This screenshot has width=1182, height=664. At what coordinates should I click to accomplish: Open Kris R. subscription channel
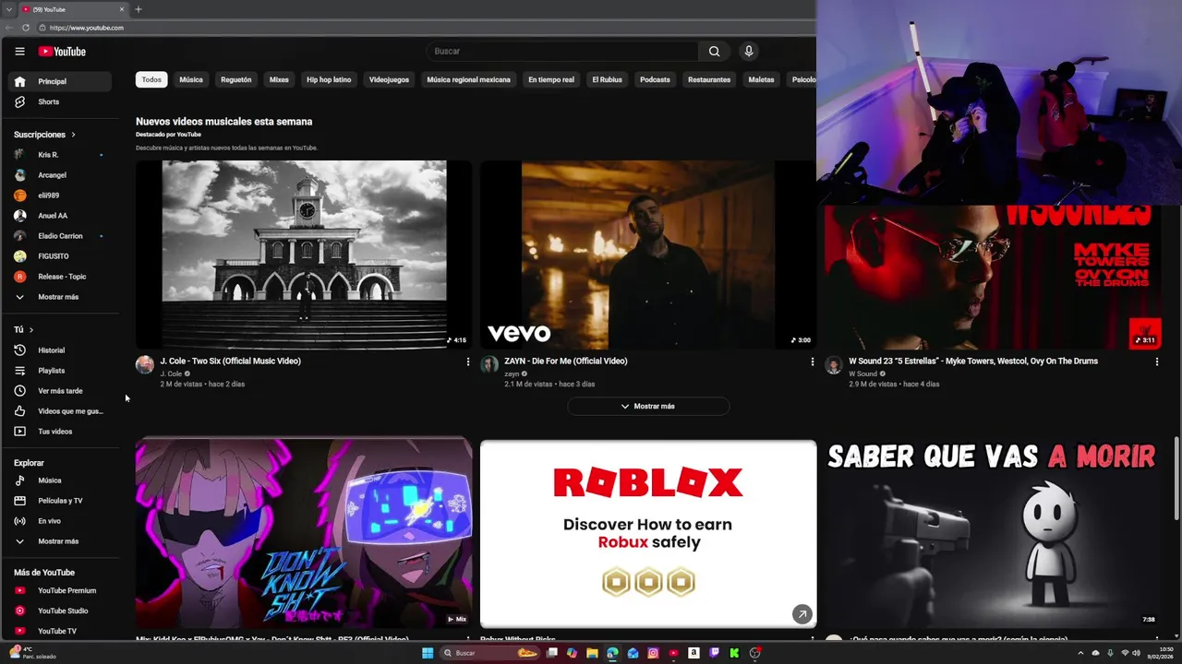pos(60,155)
